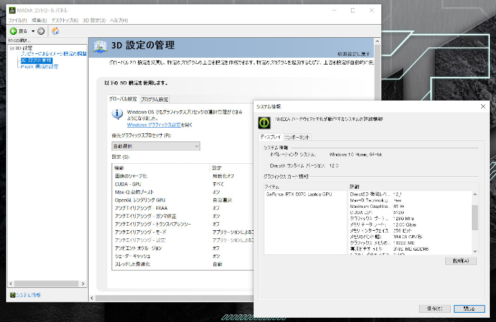Screen dimensions: 496x322
Task: Open the ファイル(F) menu
Action: [x=17, y=20]
